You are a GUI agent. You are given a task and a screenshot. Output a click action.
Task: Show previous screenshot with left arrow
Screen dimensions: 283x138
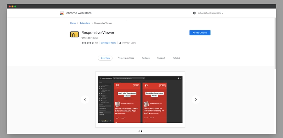pyautogui.click(x=85, y=99)
